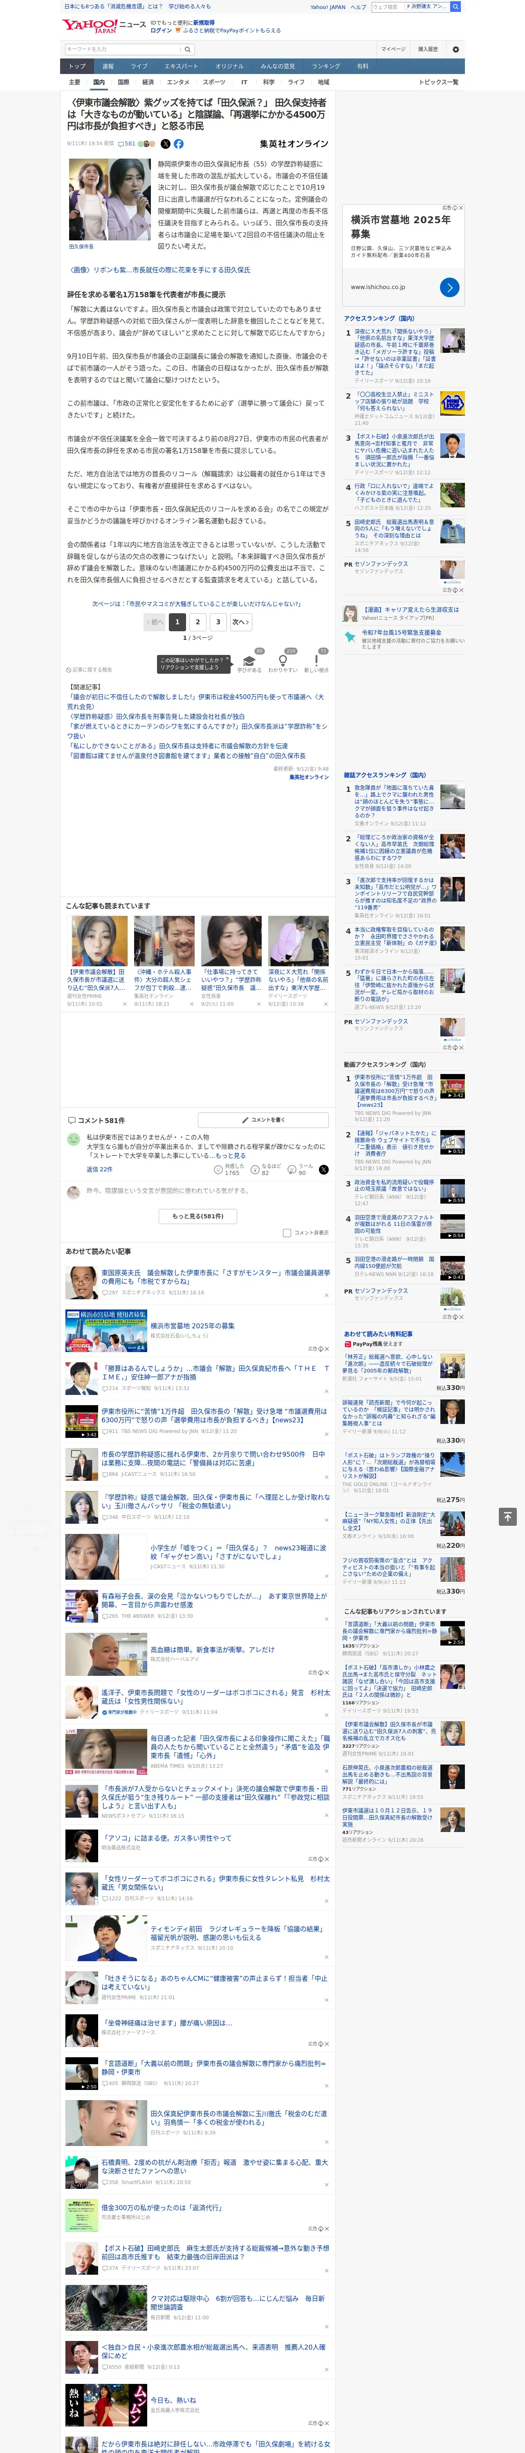The image size is (525, 2453).
Task: Click コメントを書く button
Action: pos(263,1120)
